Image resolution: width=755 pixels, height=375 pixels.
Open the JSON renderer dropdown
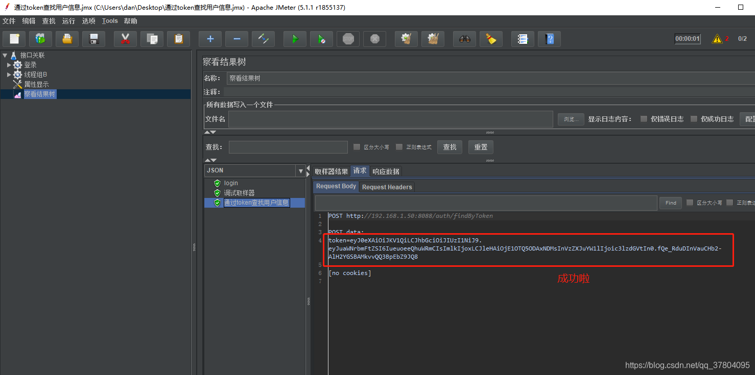point(301,170)
